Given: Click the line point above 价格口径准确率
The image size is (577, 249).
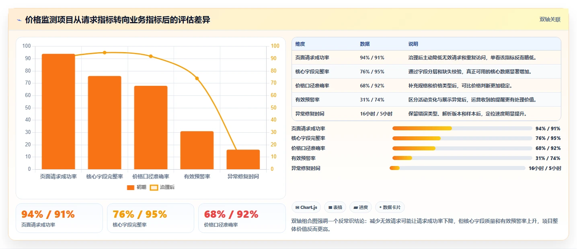Looking at the screenshot, I should (x=151, y=56).
